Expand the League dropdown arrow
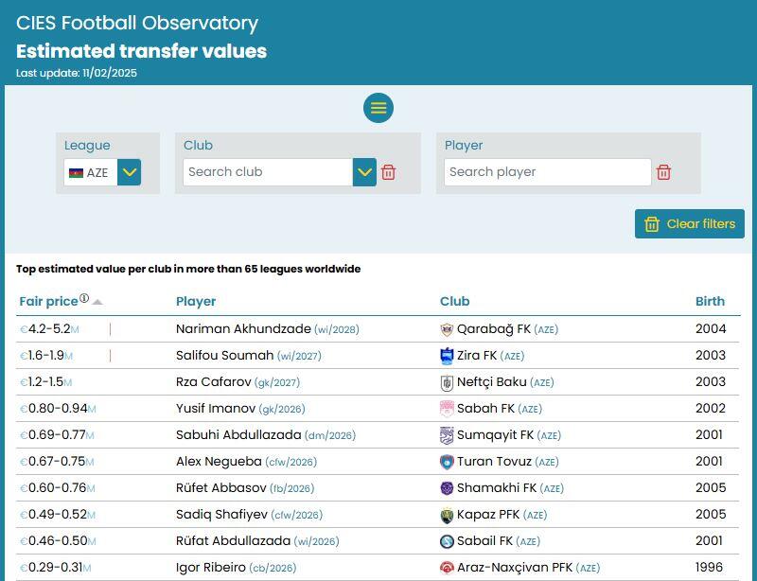This screenshot has width=757, height=581. click(x=129, y=172)
